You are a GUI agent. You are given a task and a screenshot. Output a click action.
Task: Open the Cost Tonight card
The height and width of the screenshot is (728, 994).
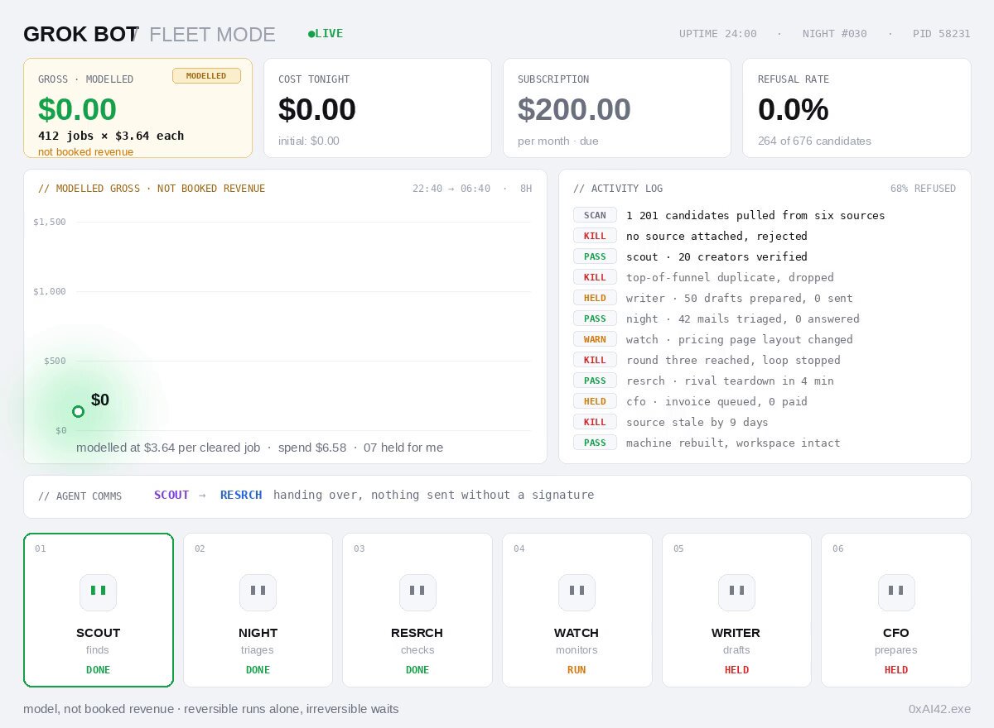378,108
